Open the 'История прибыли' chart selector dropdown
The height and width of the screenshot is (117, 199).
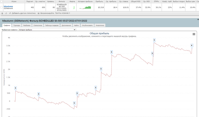47,30
